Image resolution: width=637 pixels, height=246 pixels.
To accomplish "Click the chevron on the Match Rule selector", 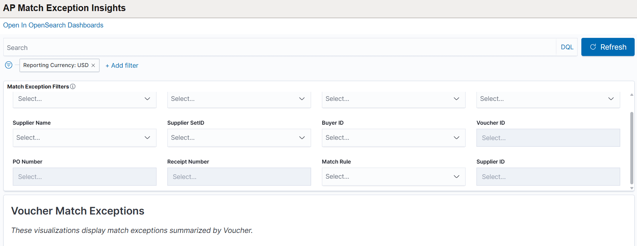I will [456, 177].
